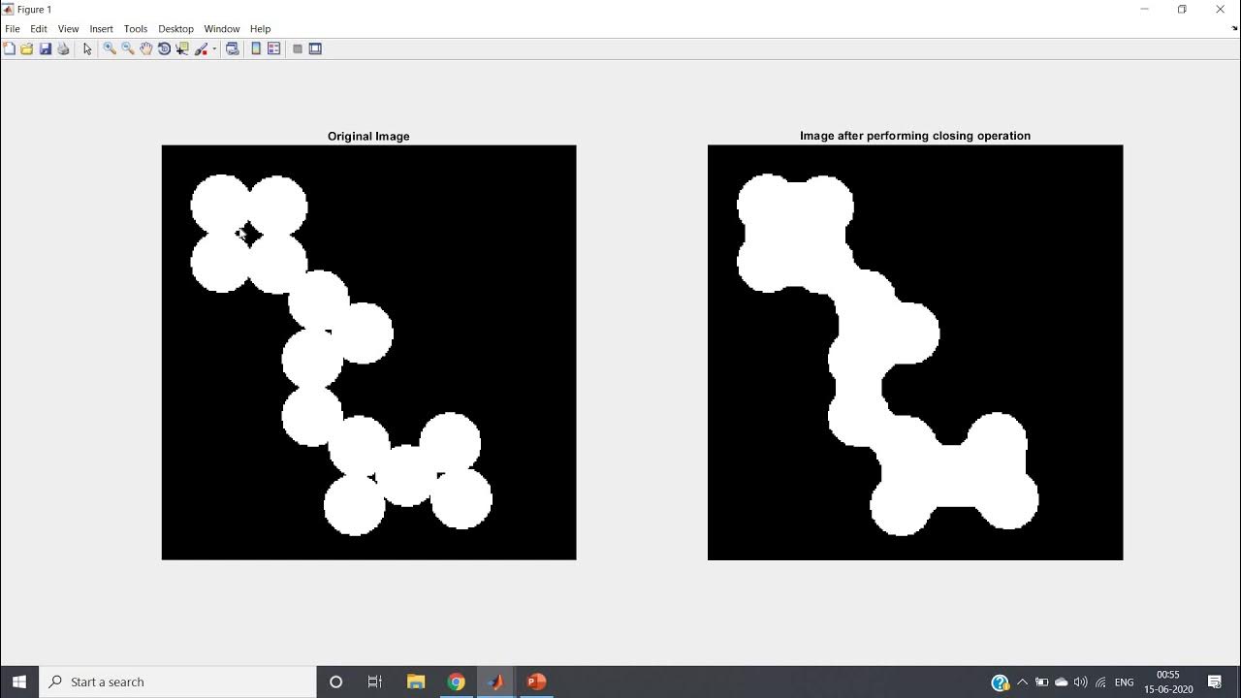This screenshot has width=1241, height=698.
Task: Click the Insert Colorbar icon
Action: (x=256, y=48)
